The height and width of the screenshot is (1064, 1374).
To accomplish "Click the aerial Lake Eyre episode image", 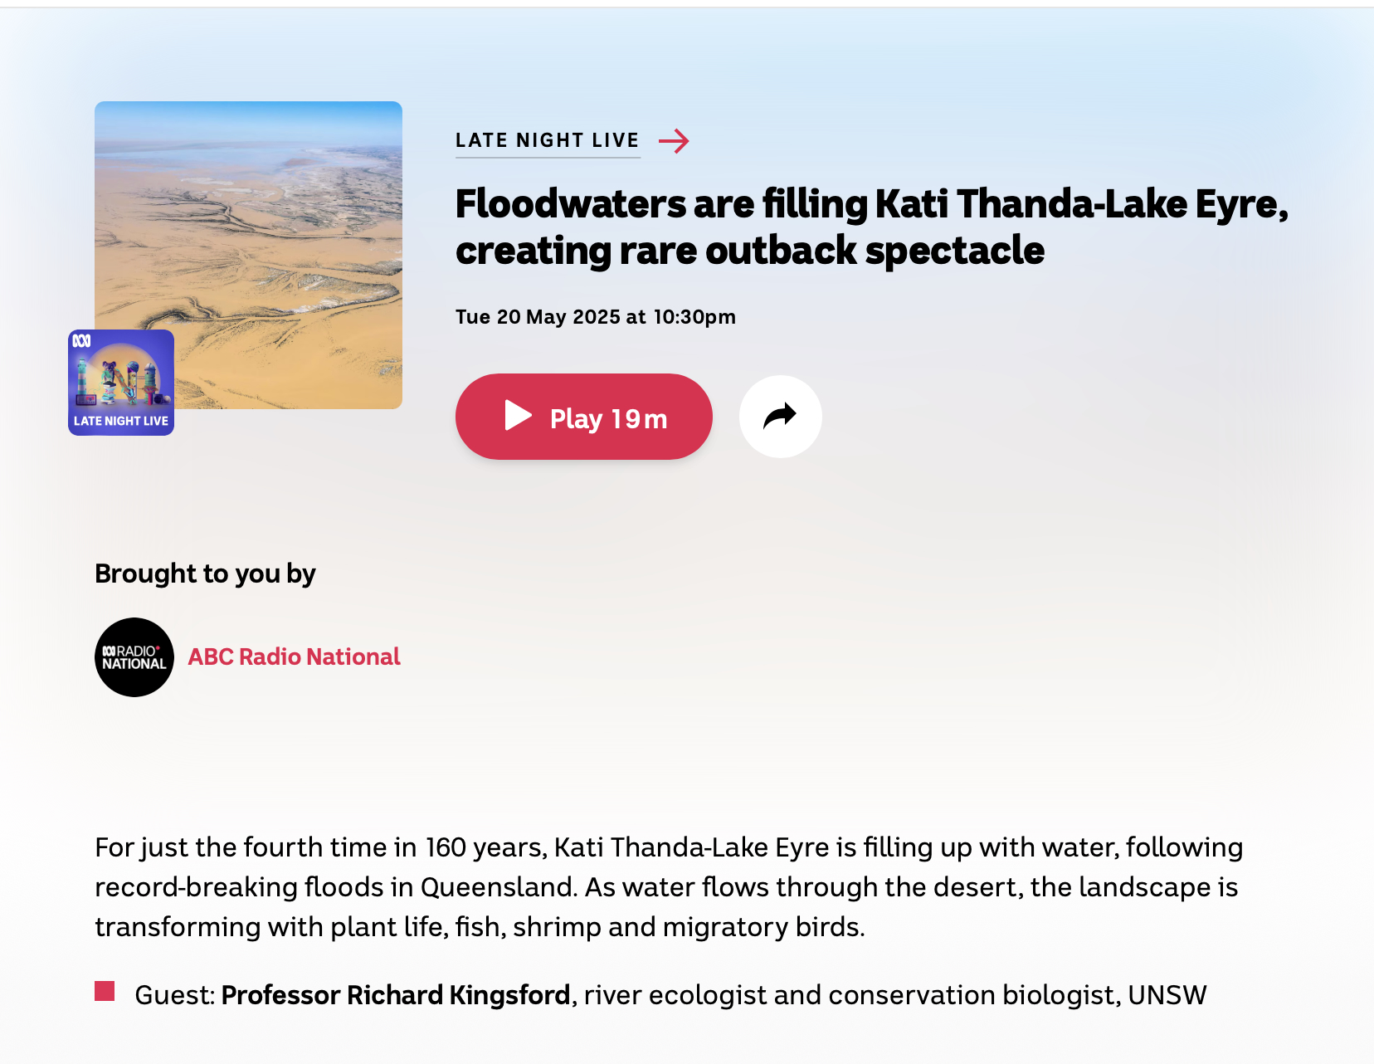I will point(248,255).
